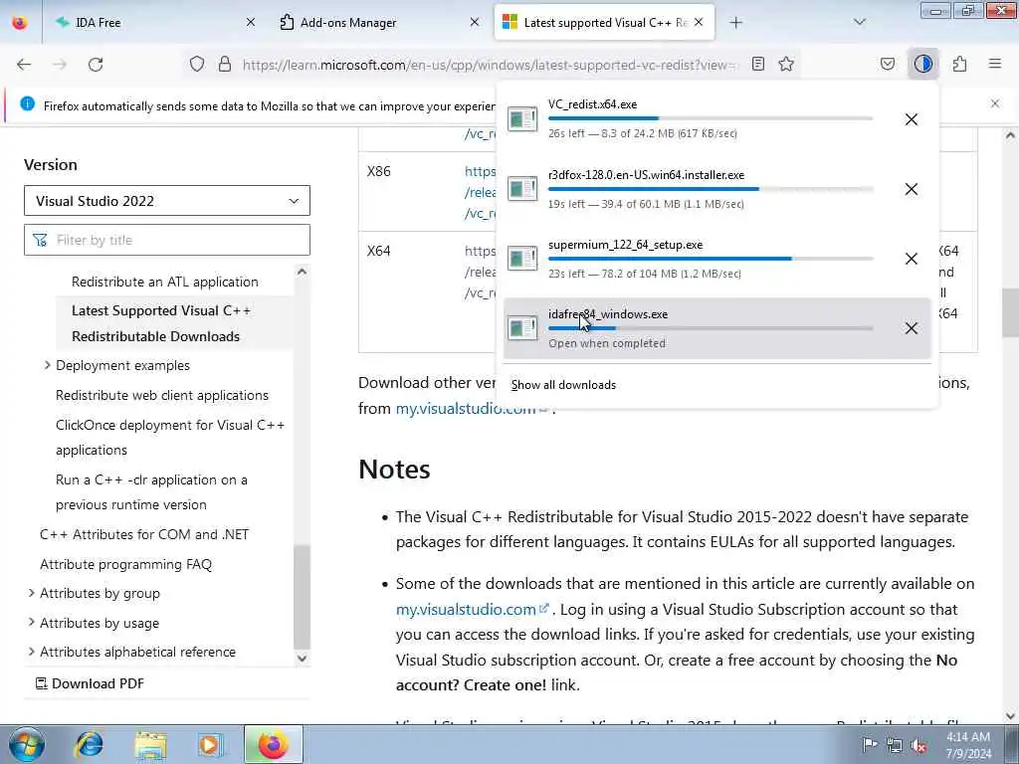Open the Firefox hamburger menu

click(x=995, y=64)
